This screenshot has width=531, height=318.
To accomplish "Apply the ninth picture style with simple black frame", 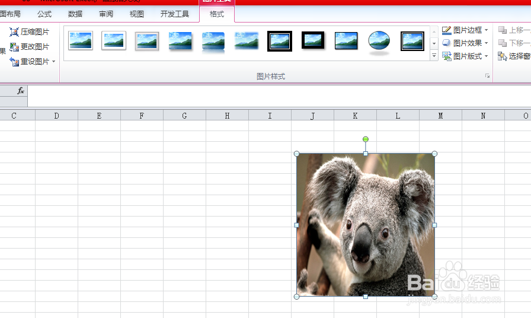I will click(346, 41).
